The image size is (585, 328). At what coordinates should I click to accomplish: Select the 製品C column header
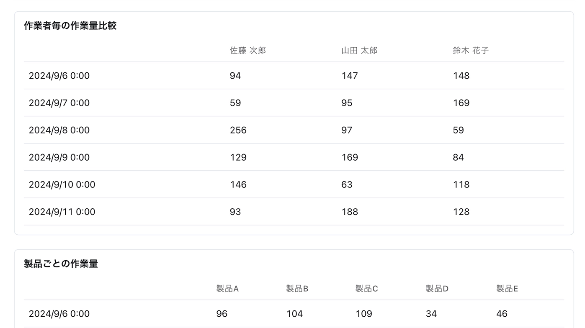[367, 289]
